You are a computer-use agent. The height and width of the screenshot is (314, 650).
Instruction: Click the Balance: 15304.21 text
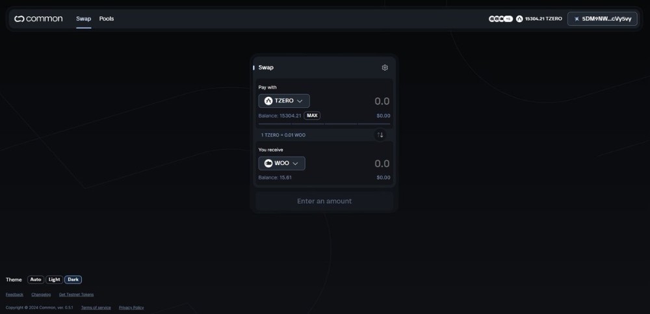(x=279, y=116)
